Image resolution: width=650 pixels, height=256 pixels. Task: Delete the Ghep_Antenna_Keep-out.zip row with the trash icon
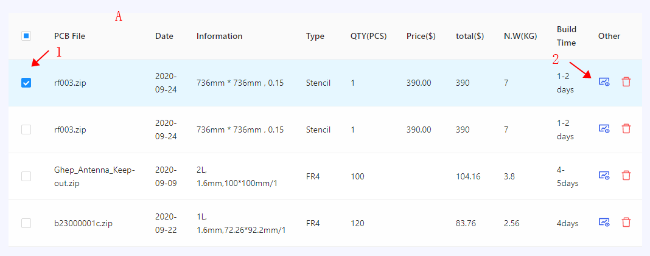(626, 175)
